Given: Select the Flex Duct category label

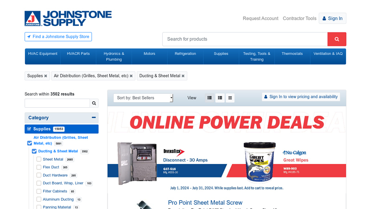Looking at the screenshot, I should click(x=51, y=167).
